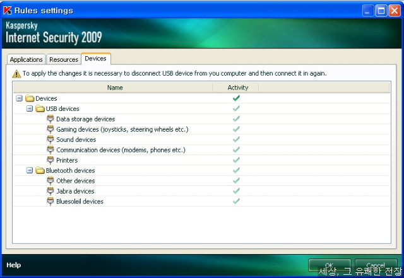This screenshot has height=278, width=404.
Task: Switch to the Applications tab
Action: point(27,59)
